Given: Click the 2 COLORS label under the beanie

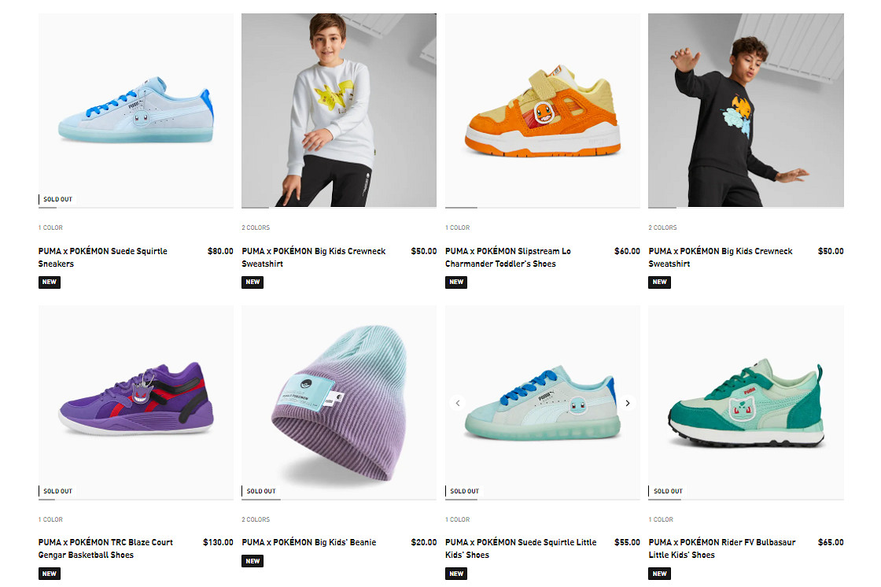Looking at the screenshot, I should coord(256,519).
